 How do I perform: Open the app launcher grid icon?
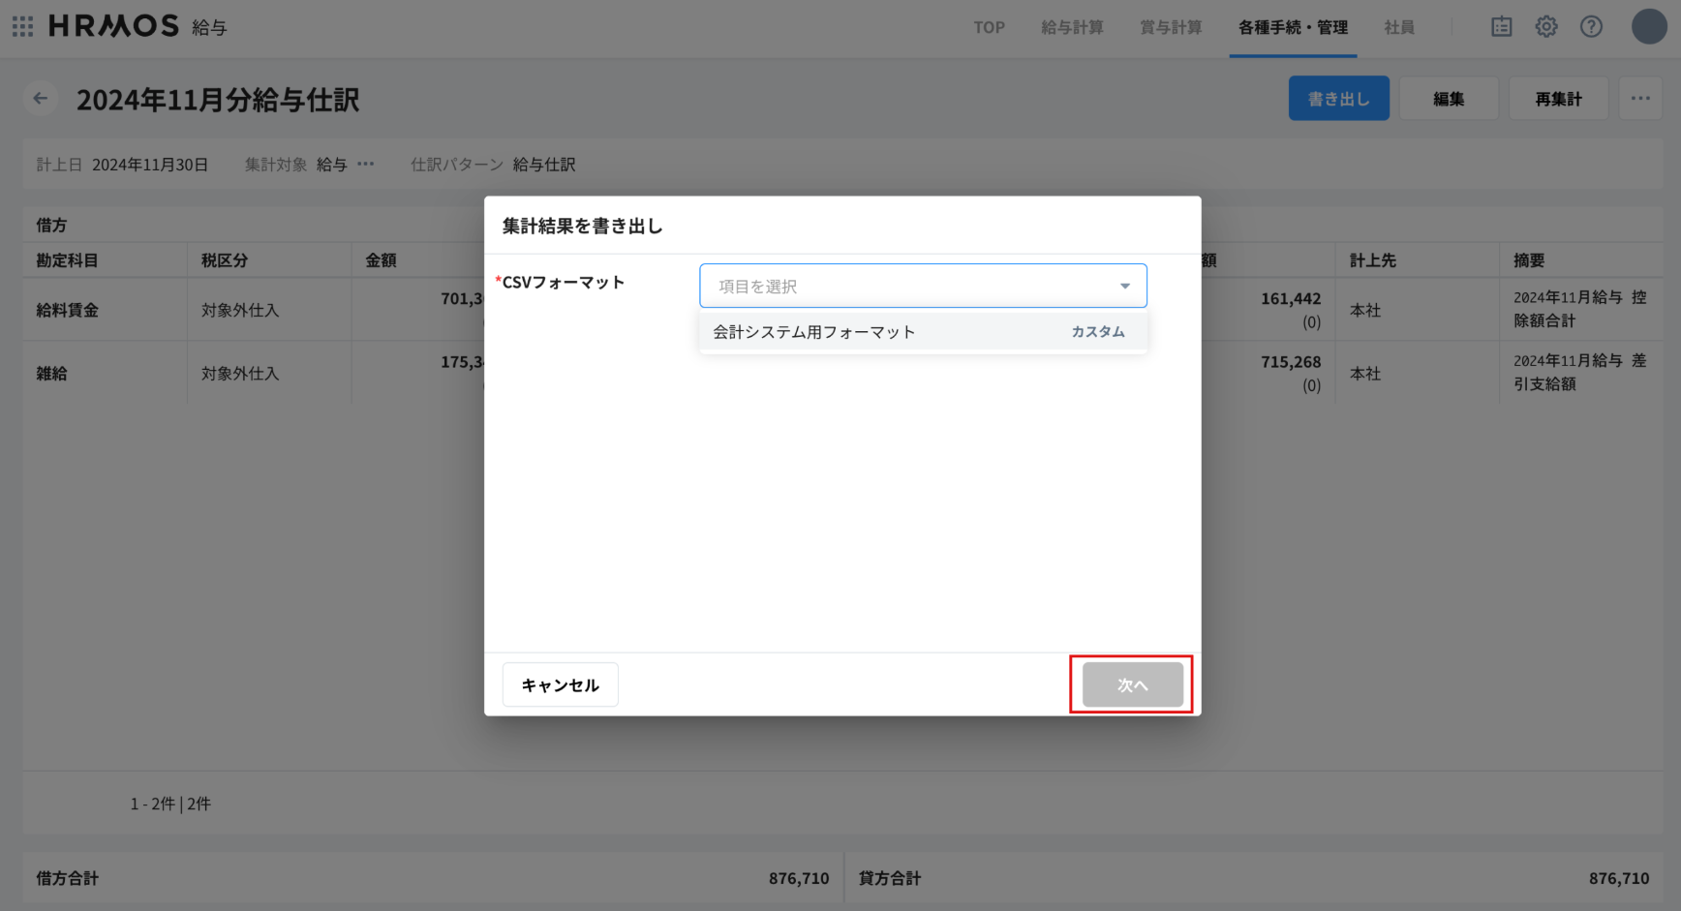(22, 26)
